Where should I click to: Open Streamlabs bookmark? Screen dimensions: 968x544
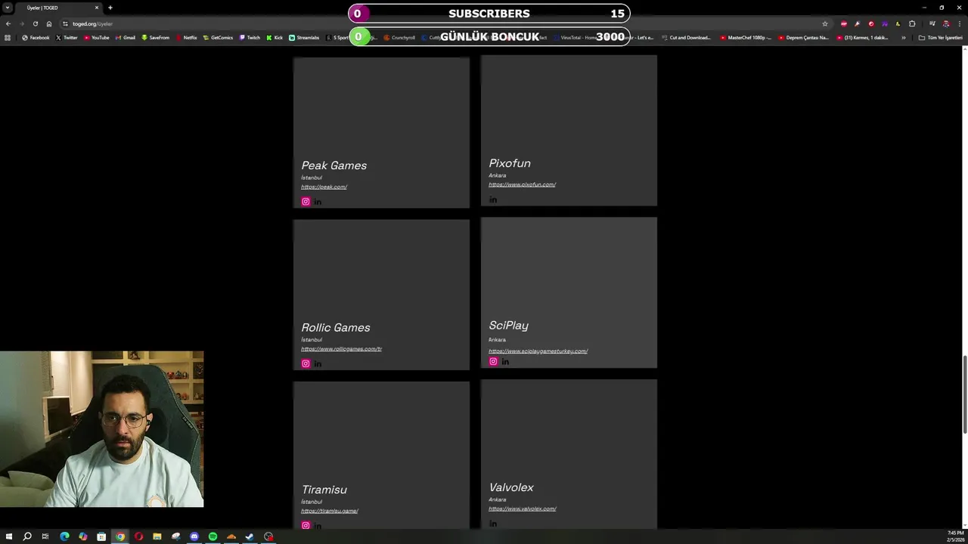pyautogui.click(x=304, y=38)
